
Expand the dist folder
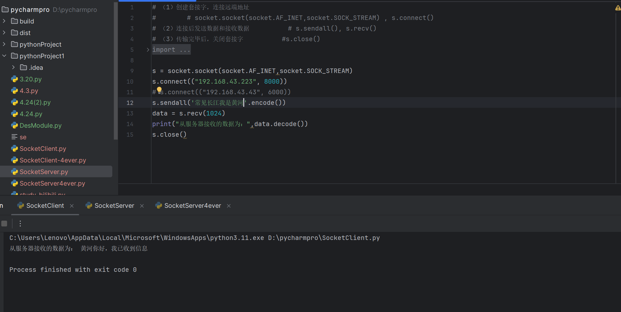pyautogui.click(x=4, y=33)
